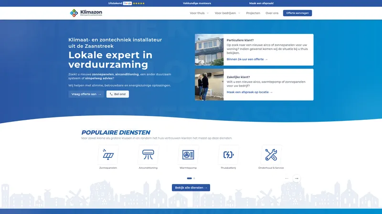Viewport: 382px width, 214px height.
Task: Open the Particuliere klant house photo
Action: coord(209,50)
